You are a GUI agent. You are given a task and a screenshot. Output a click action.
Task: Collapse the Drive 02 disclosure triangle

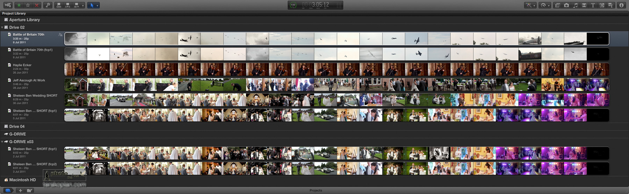click(2, 27)
